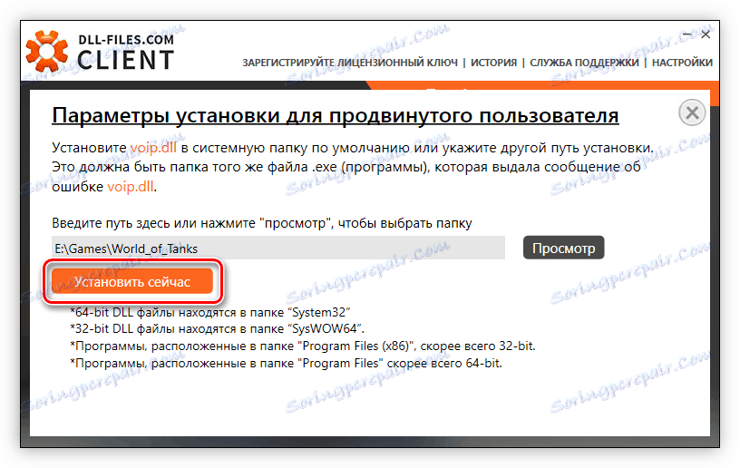Select the Program Files (x86) note line

(303, 346)
